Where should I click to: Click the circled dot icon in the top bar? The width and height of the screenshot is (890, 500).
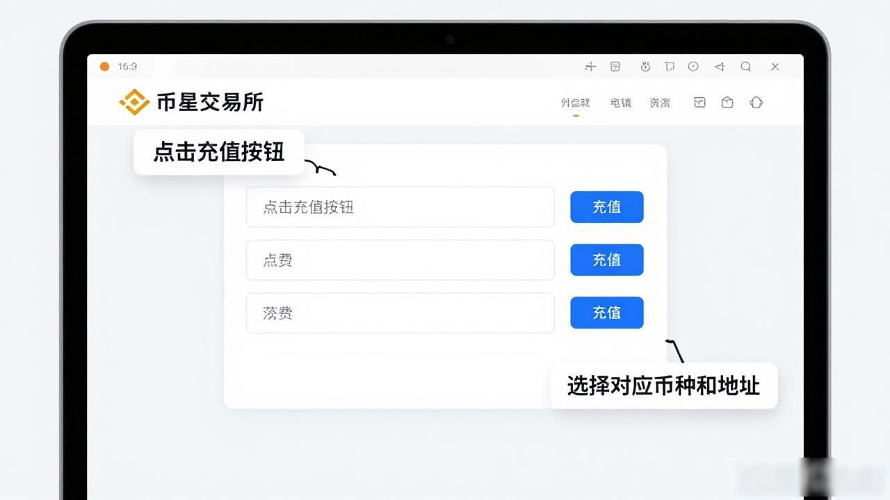(693, 67)
